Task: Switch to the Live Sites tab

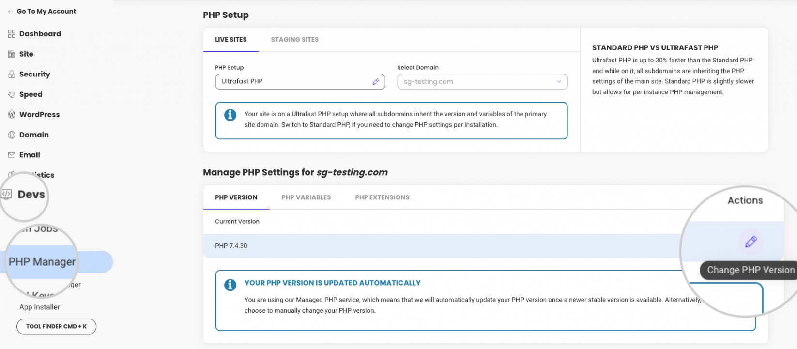Action: (x=231, y=40)
